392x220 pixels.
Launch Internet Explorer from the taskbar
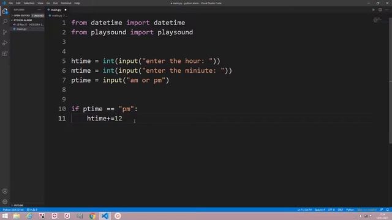tap(29, 216)
